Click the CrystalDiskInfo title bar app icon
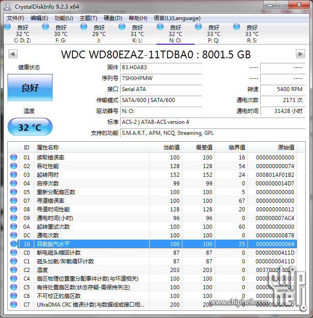 [x=7, y=6]
